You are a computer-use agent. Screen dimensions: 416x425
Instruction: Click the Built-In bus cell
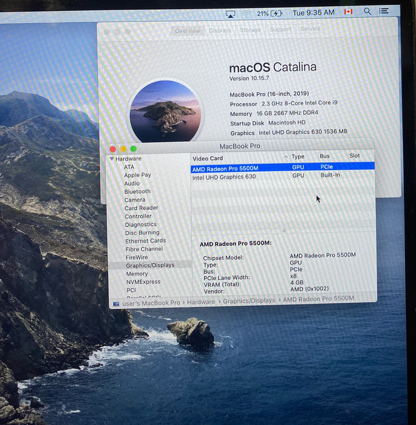[330, 175]
